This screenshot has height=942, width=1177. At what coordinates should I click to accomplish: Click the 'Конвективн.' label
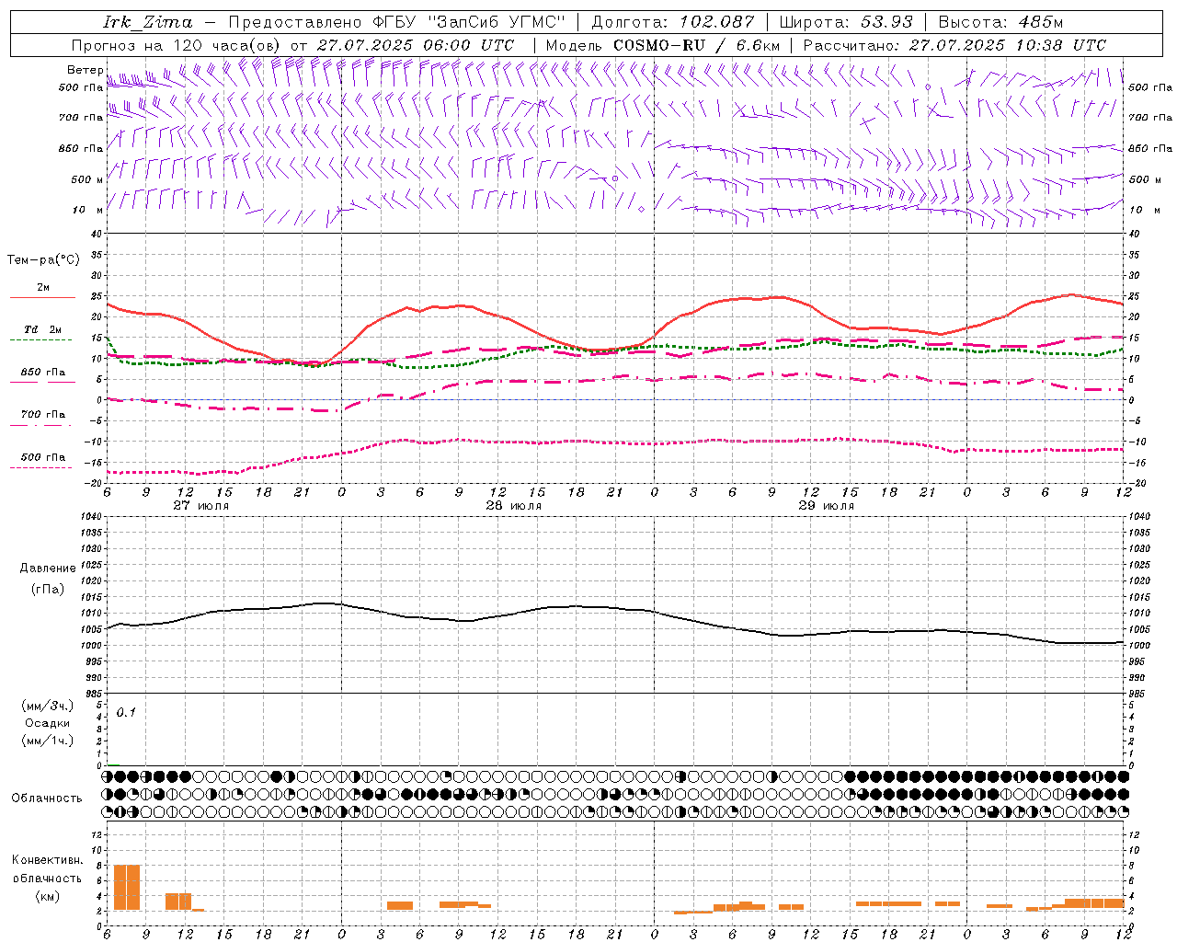[47, 860]
